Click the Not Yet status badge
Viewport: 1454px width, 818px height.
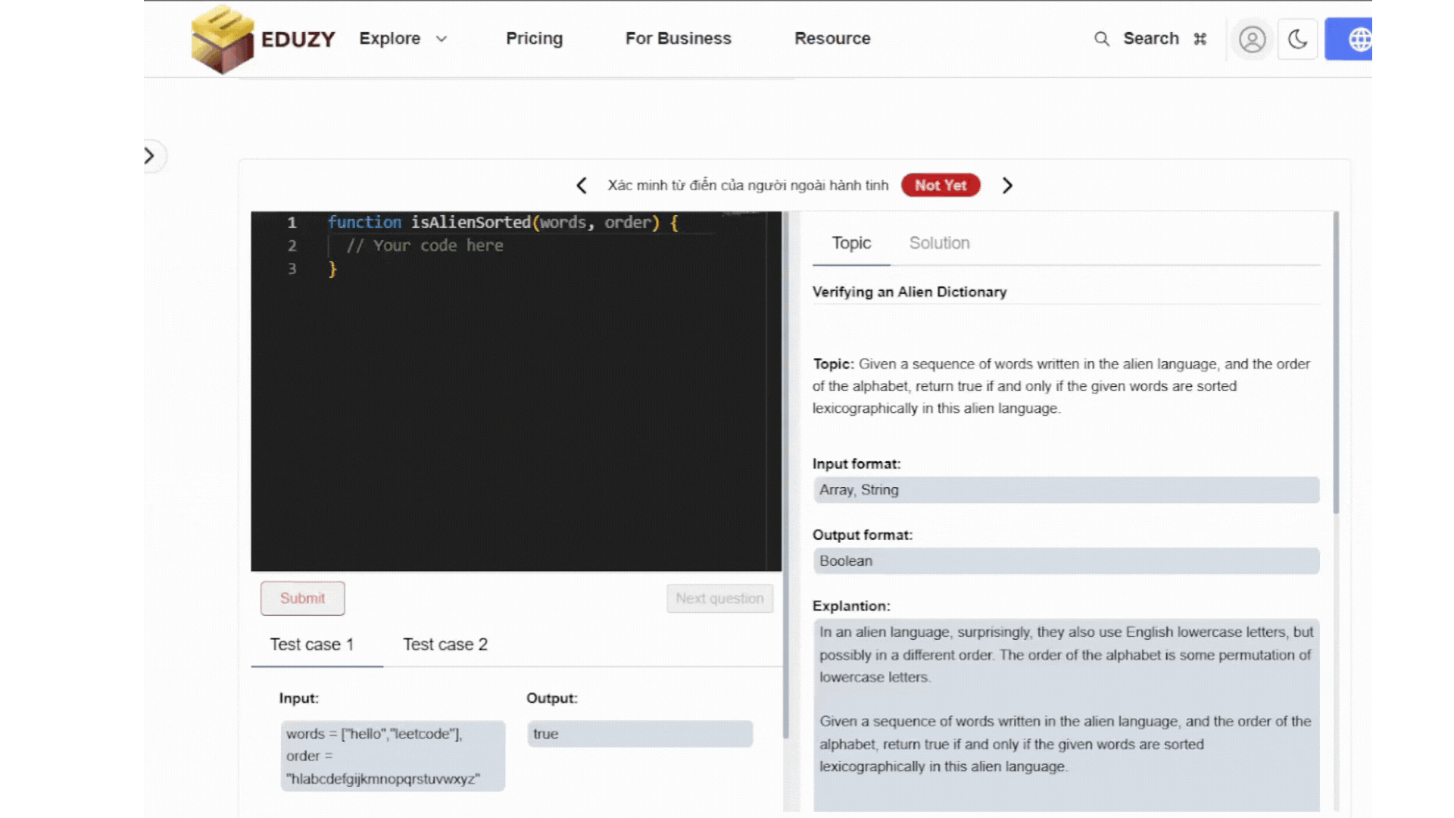tap(941, 186)
